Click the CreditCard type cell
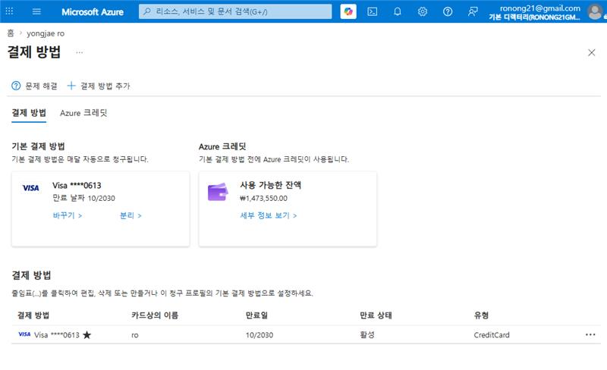 [x=492, y=335]
